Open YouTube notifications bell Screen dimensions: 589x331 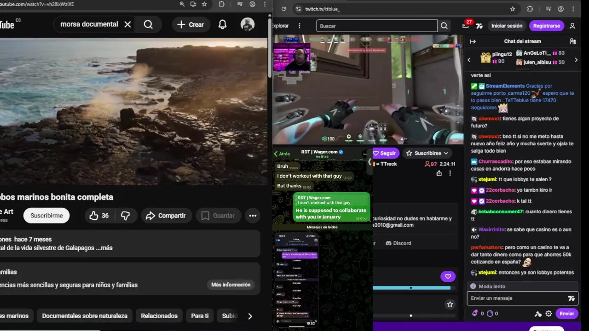pyautogui.click(x=222, y=25)
